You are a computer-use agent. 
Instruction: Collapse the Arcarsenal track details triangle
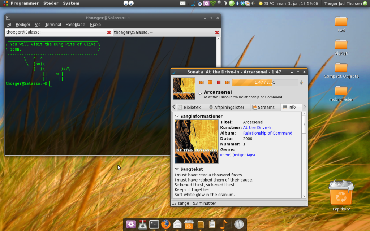click(200, 94)
